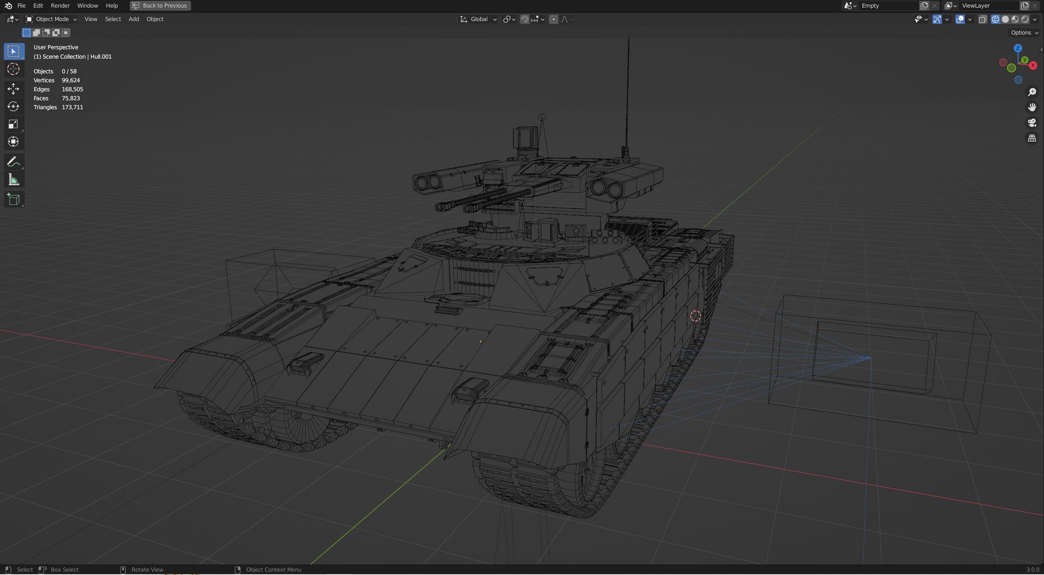Click the add view layer icon beside ViewLayer

[1024, 5]
